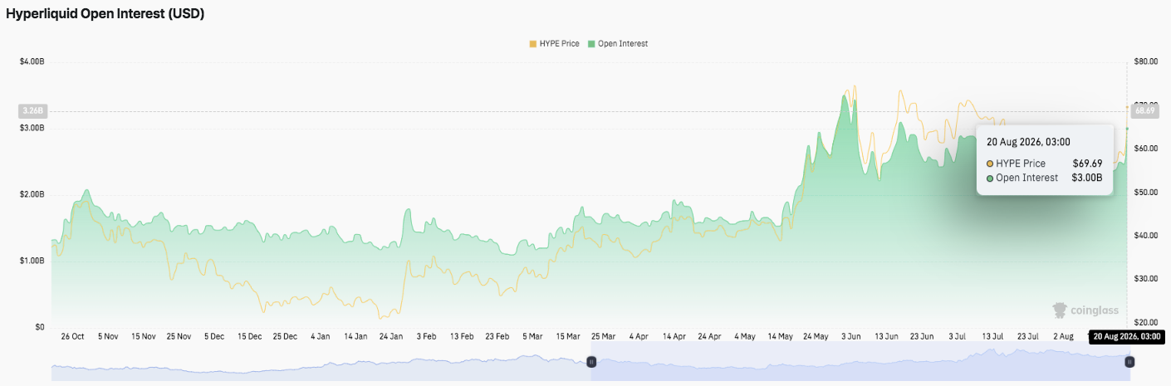This screenshot has height=386, width=1171.
Task: Click the 25 Nov date tick
Action: pyautogui.click(x=179, y=336)
